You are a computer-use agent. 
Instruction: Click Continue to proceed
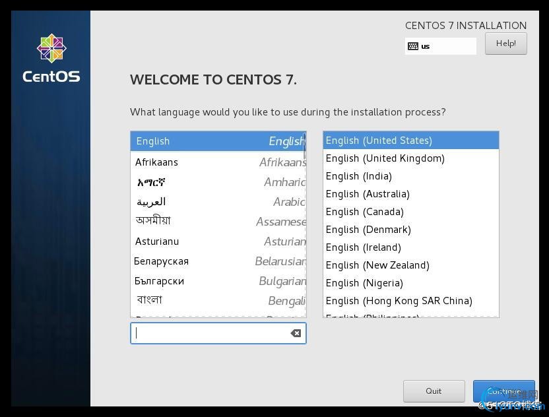(504, 391)
